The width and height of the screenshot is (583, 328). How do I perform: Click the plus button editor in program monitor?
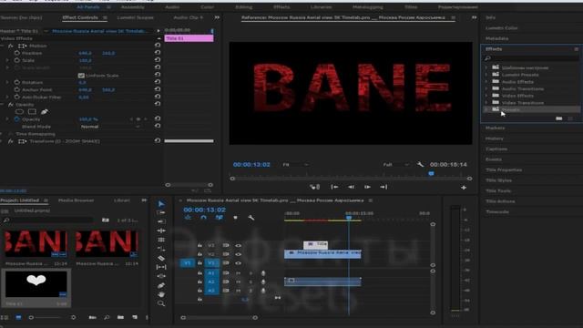[464, 188]
